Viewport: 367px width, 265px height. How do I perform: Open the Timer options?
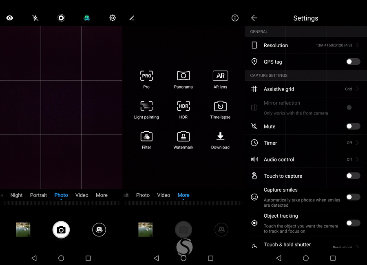(x=305, y=143)
